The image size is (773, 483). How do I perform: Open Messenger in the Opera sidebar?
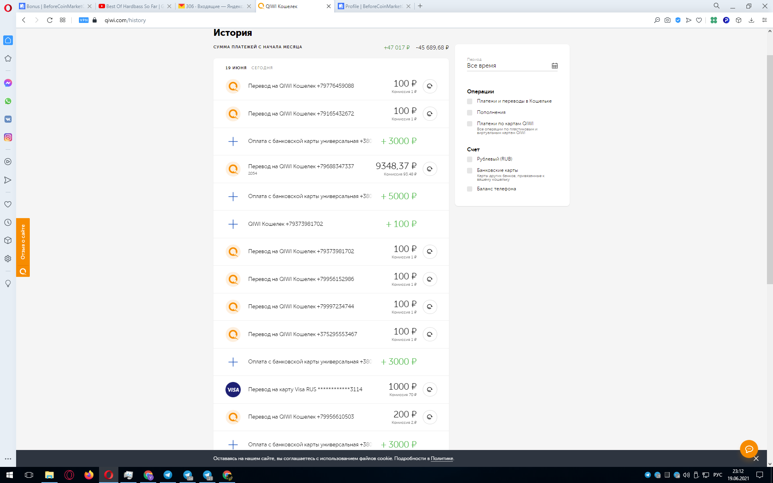(8, 83)
